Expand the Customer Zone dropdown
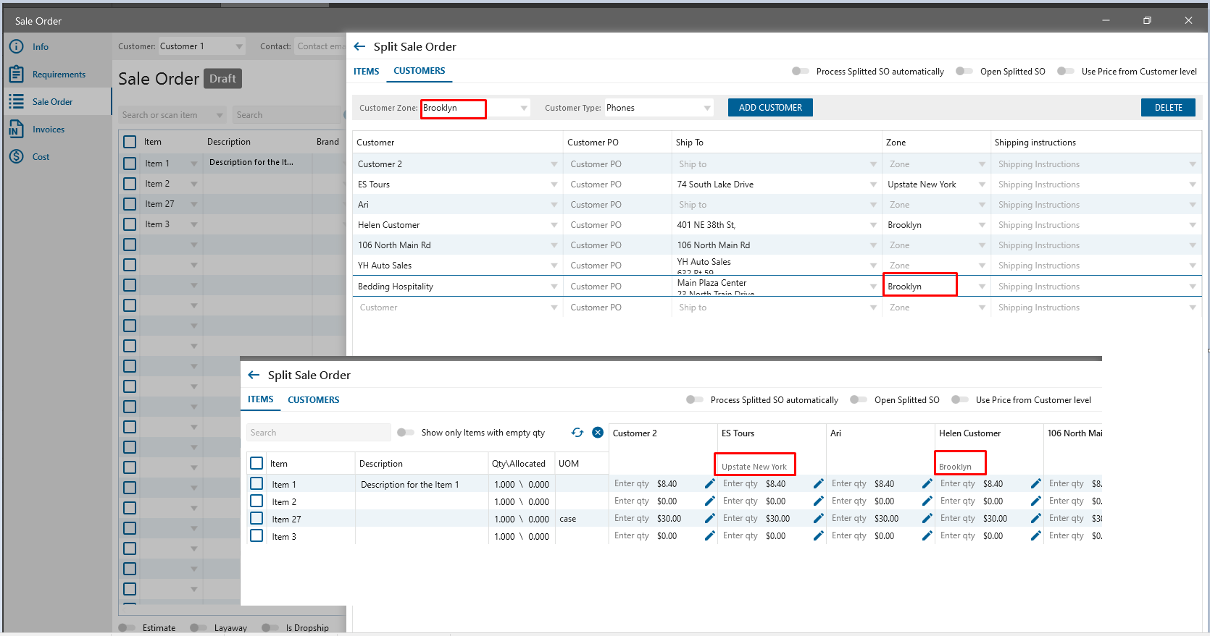 tap(524, 109)
